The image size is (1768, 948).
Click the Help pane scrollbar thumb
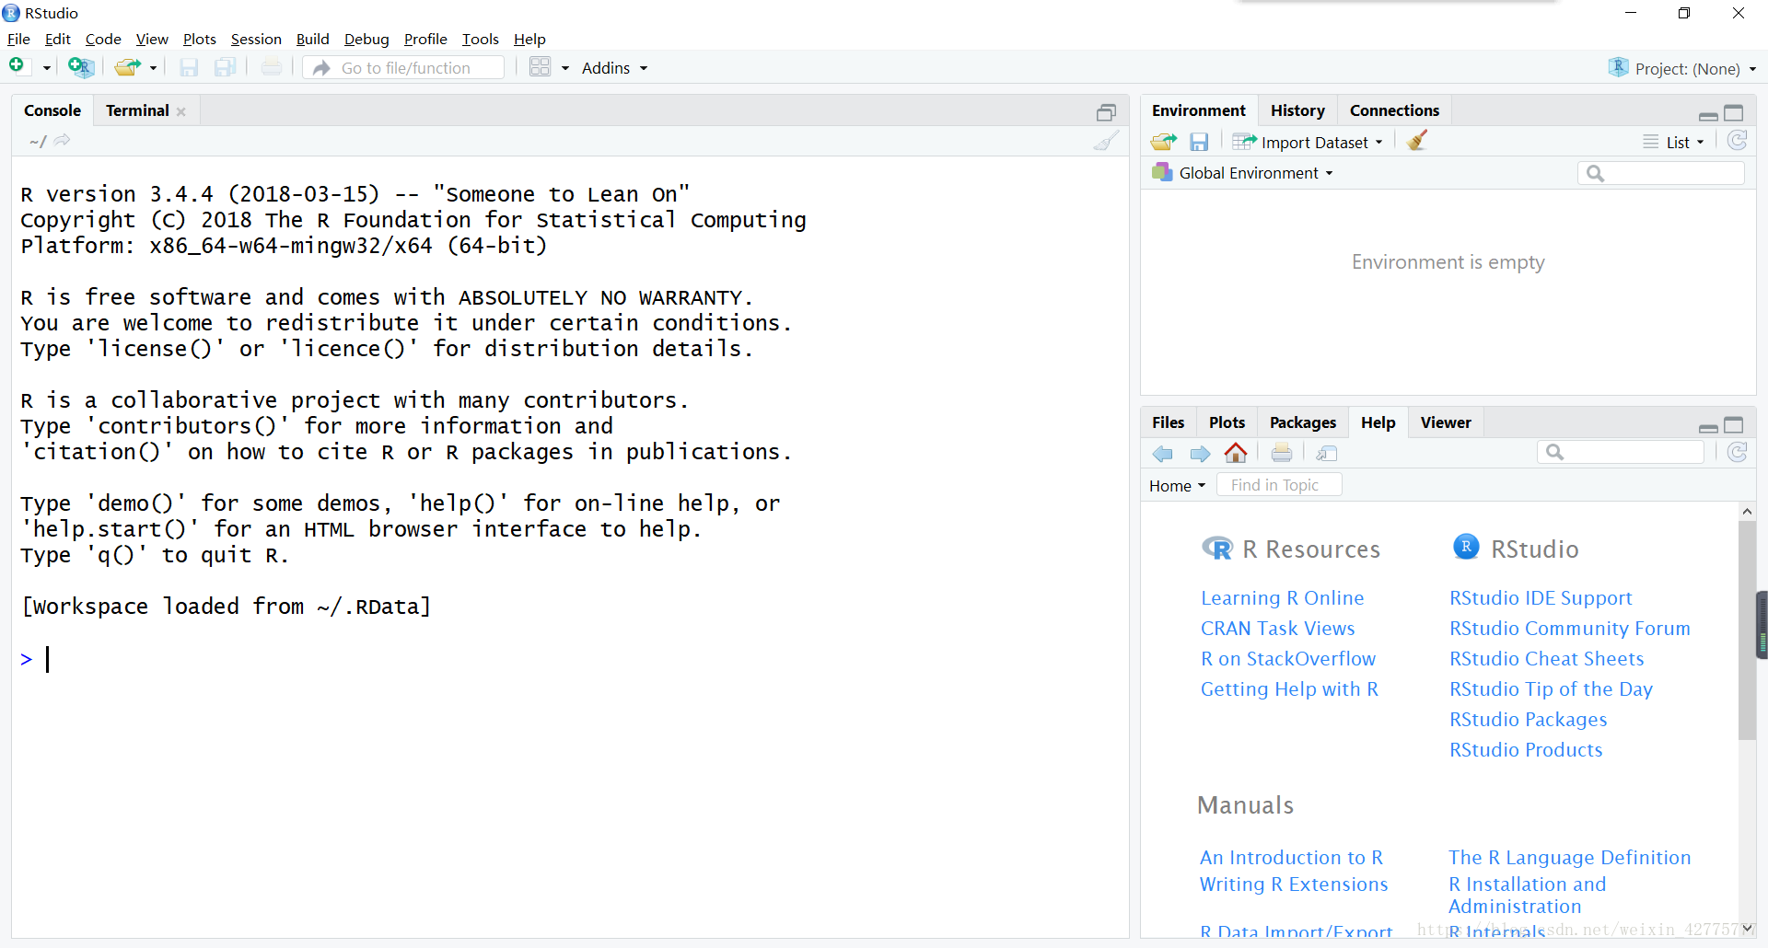1747,630
